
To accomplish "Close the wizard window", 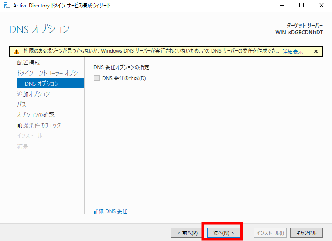I will pos(322,6).
